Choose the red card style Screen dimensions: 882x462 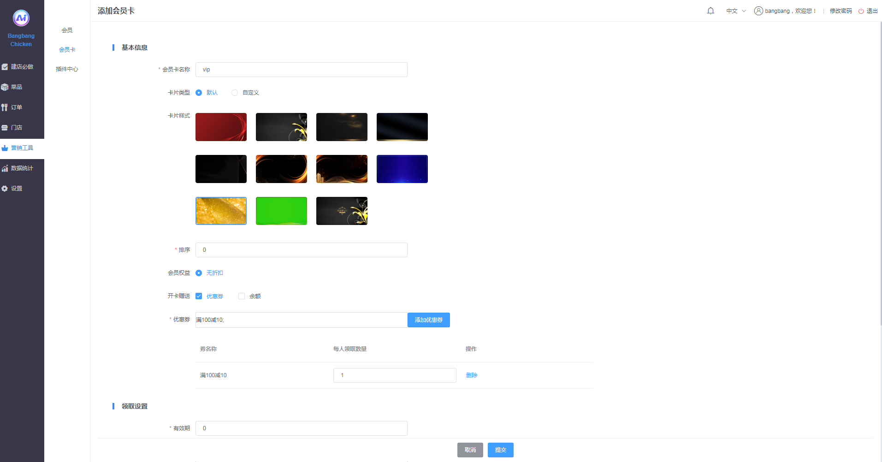221,127
